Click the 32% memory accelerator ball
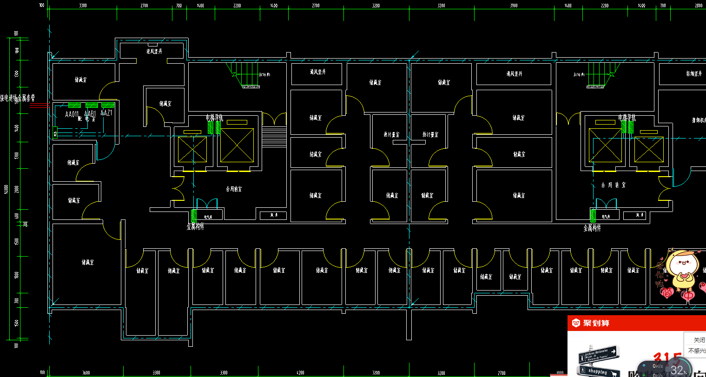706x377 pixels. click(x=679, y=370)
